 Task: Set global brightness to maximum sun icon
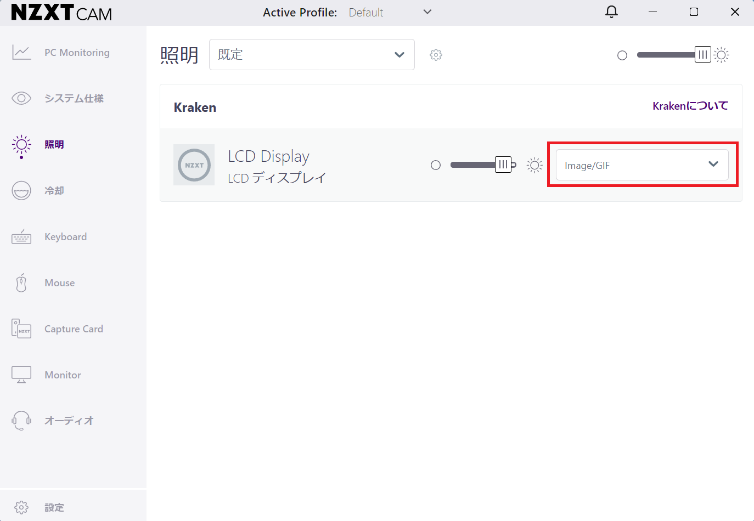(x=722, y=55)
